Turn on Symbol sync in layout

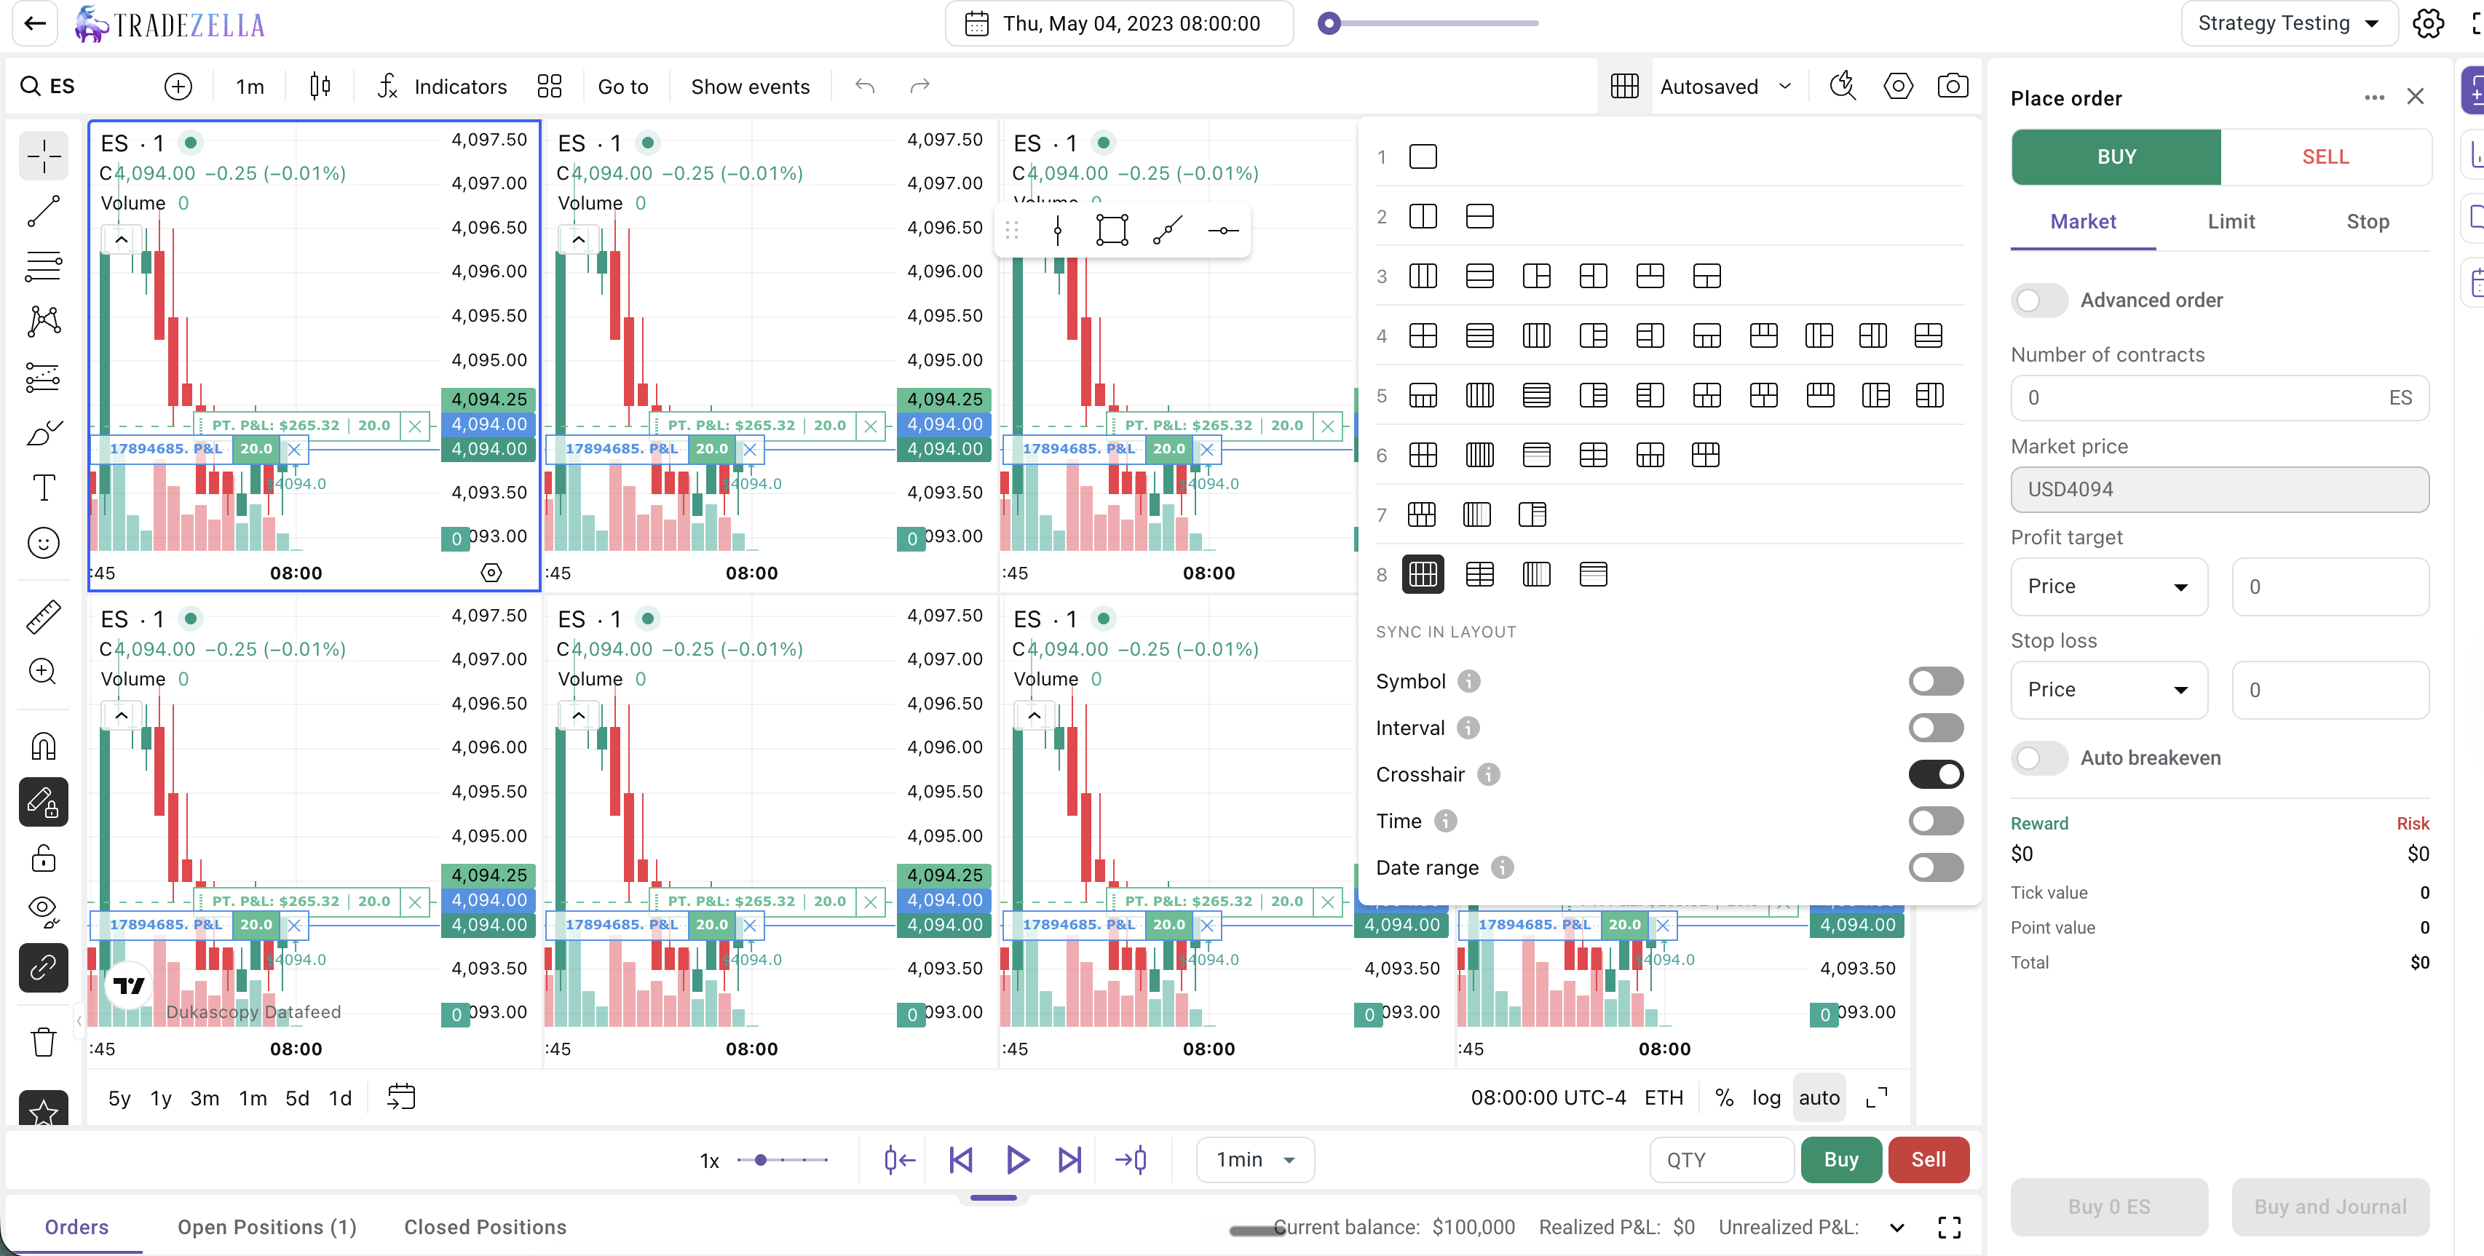tap(1935, 682)
